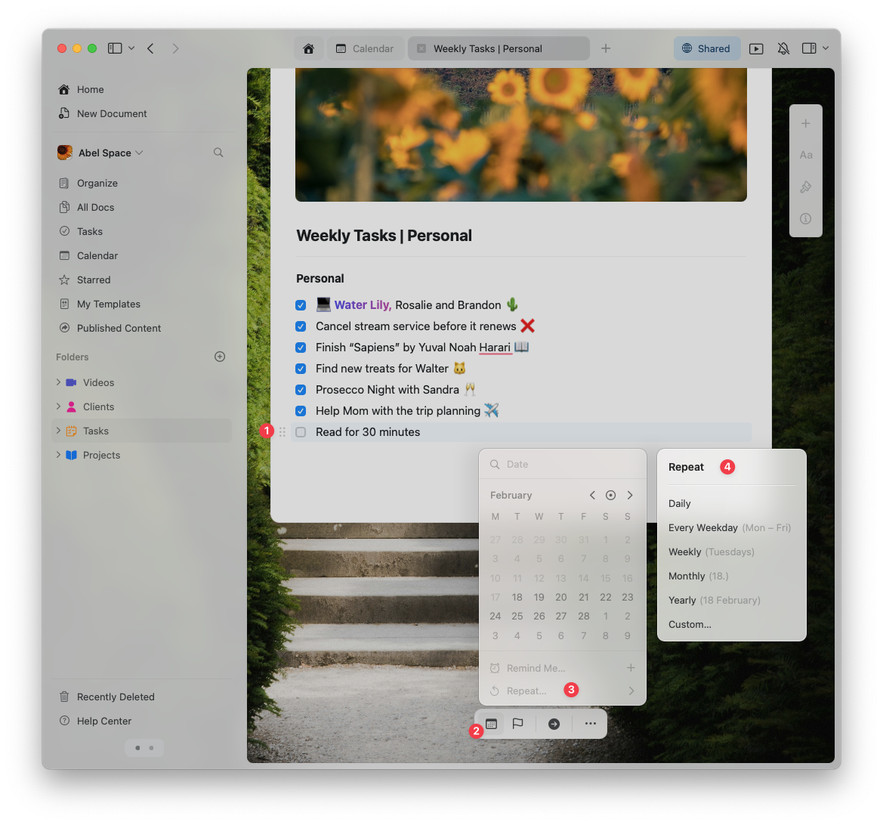The width and height of the screenshot is (883, 825).
Task: Click the Aa text style icon
Action: [806, 154]
